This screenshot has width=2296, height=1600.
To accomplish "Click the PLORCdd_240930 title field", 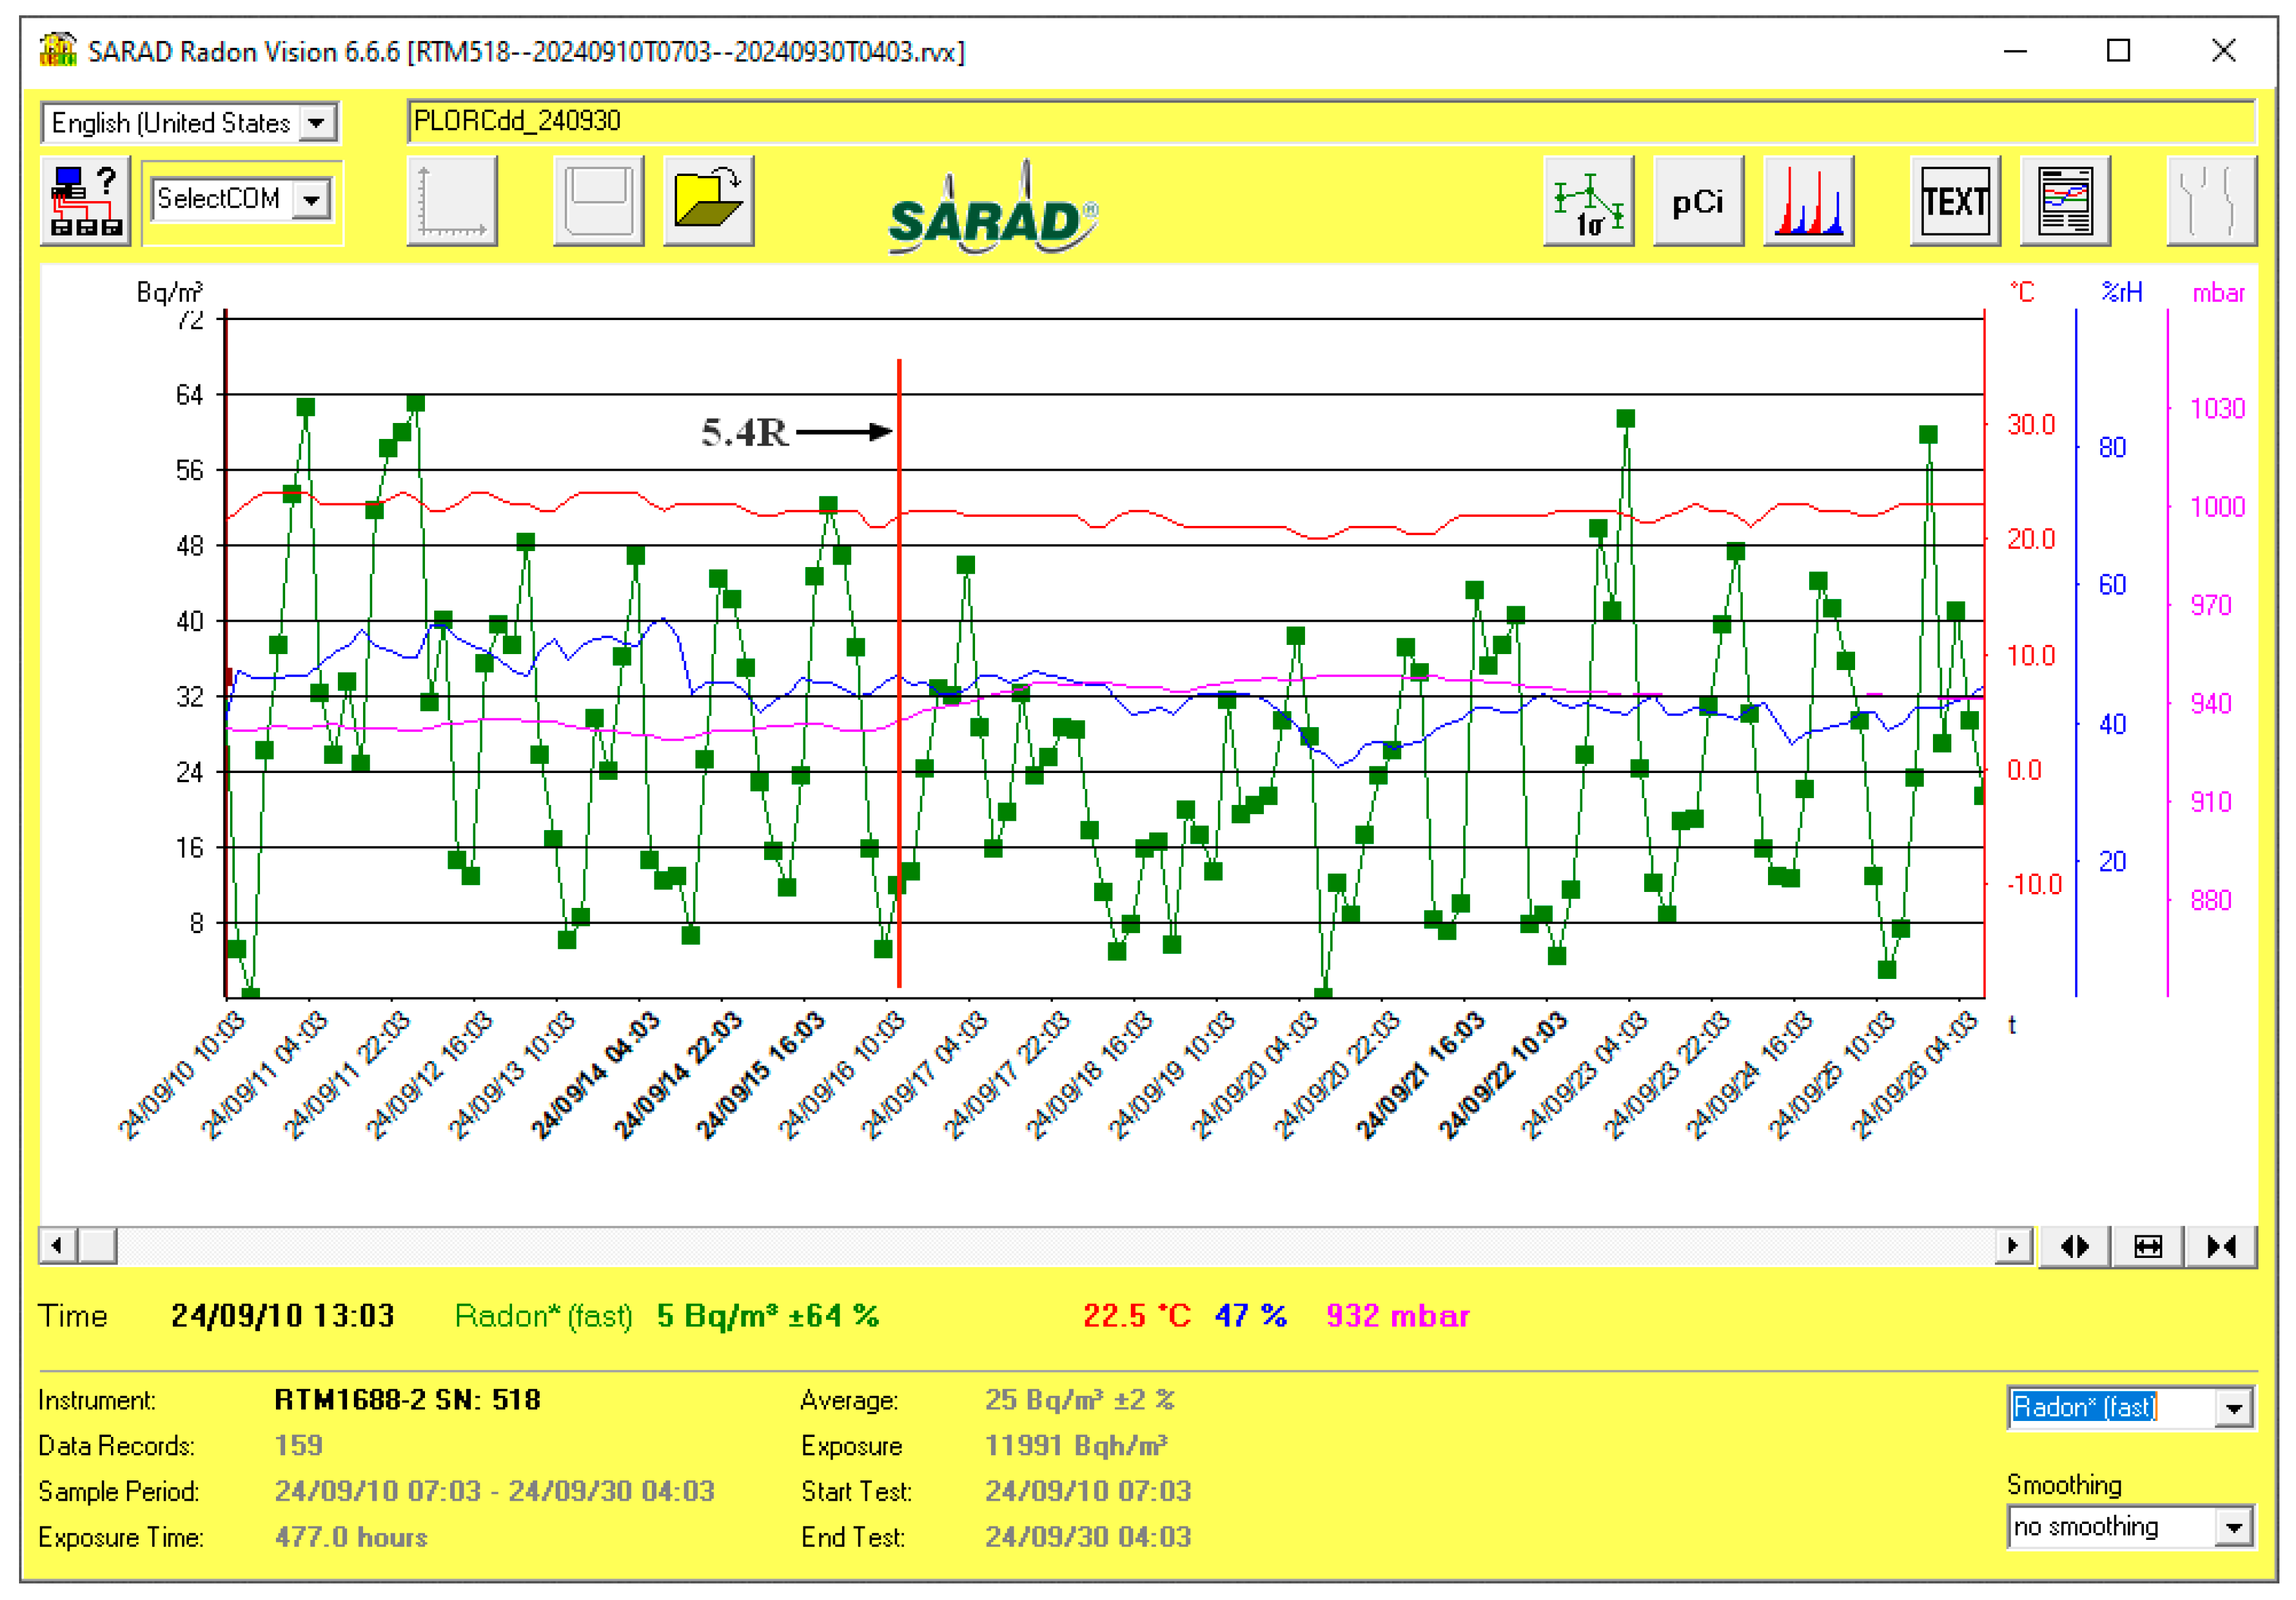I will (x=1330, y=121).
